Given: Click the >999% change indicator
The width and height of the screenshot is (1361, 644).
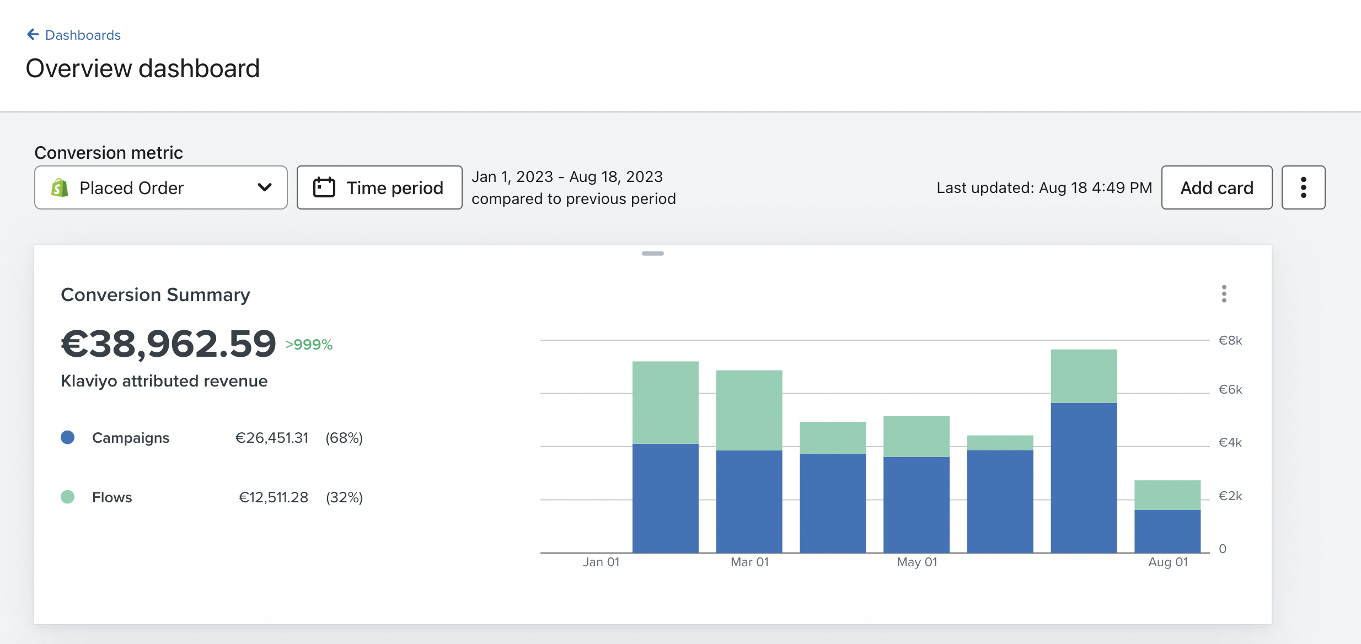Looking at the screenshot, I should 309,345.
